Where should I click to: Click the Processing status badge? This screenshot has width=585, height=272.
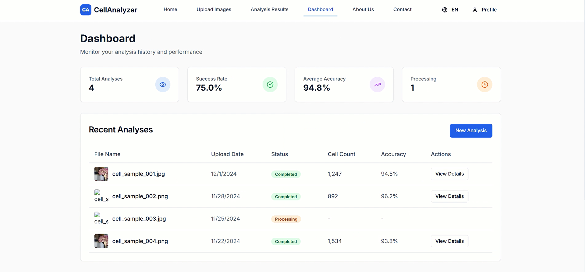[286, 219]
